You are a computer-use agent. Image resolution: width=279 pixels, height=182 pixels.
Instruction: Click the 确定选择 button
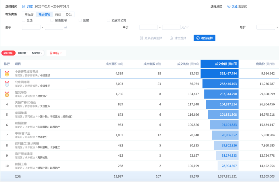[204, 38]
